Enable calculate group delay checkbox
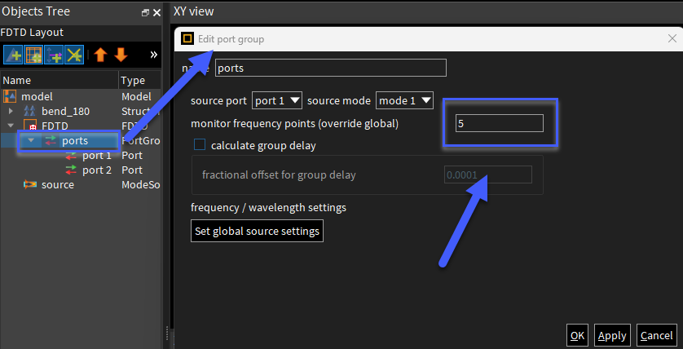 (x=200, y=145)
